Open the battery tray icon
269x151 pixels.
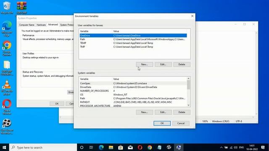coord(226,147)
